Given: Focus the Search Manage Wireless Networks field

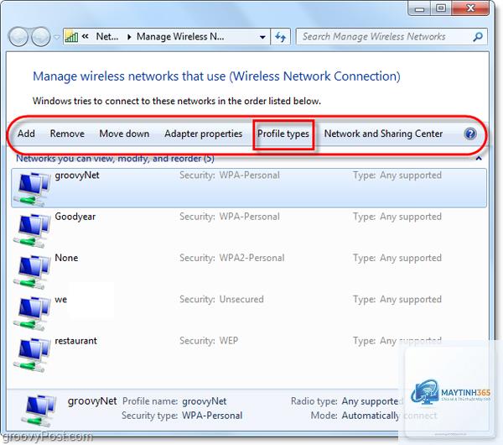Looking at the screenshot, I should tap(392, 37).
